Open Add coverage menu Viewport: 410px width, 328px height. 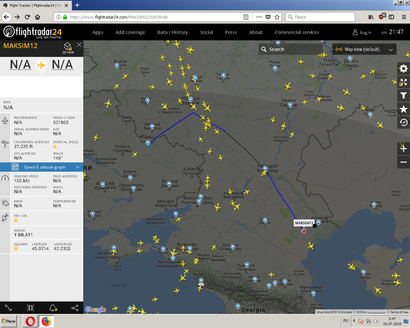(x=130, y=32)
